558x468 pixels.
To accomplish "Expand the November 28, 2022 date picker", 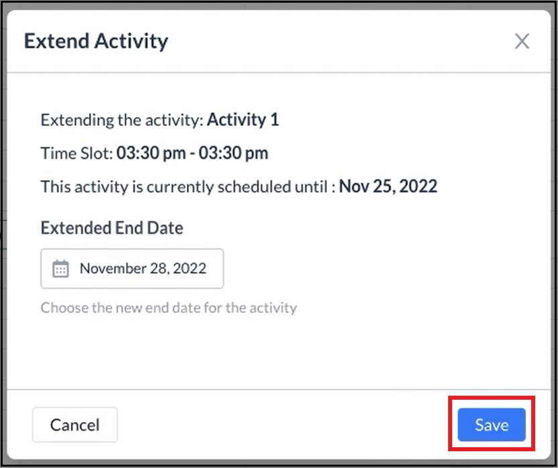I will 131,268.
